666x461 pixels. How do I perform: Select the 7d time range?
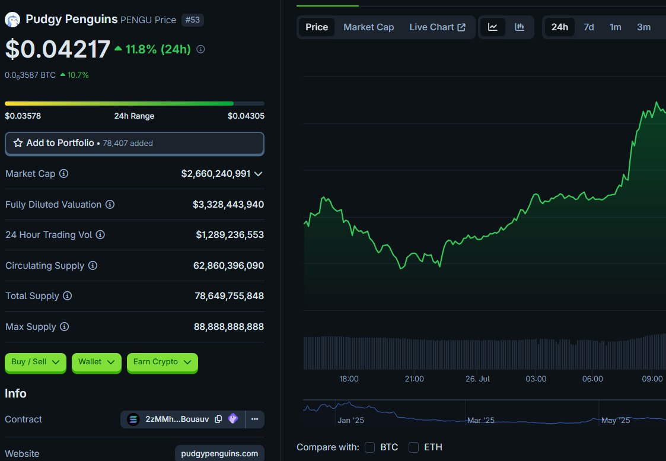click(589, 27)
